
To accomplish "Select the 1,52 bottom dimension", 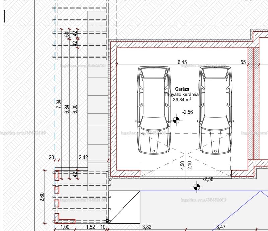I will point(90,227).
